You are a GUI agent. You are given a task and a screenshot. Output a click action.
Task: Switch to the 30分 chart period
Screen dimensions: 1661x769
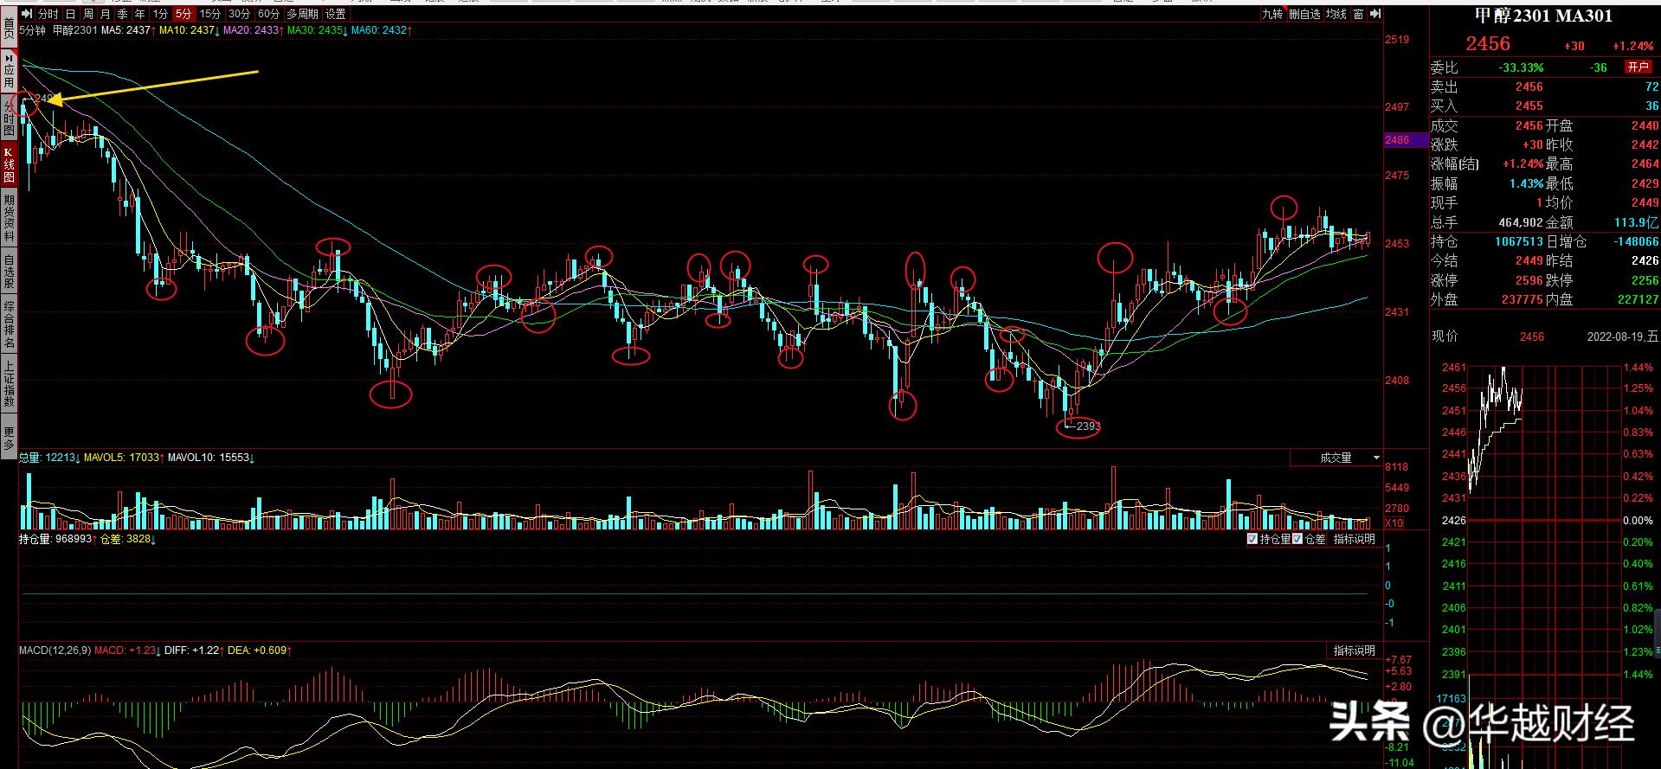[240, 14]
